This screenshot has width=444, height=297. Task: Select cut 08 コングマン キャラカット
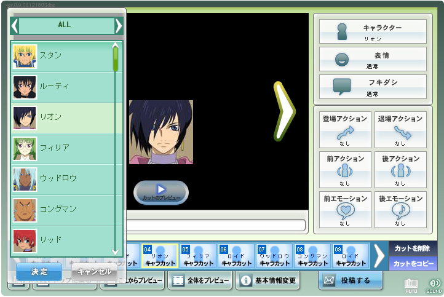pyautogui.click(x=312, y=256)
